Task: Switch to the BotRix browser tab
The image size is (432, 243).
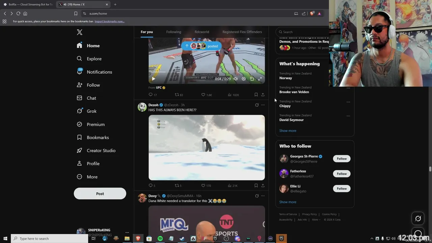Action: pyautogui.click(x=28, y=4)
